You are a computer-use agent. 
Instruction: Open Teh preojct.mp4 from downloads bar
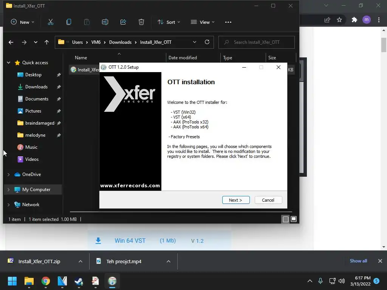tap(124, 261)
